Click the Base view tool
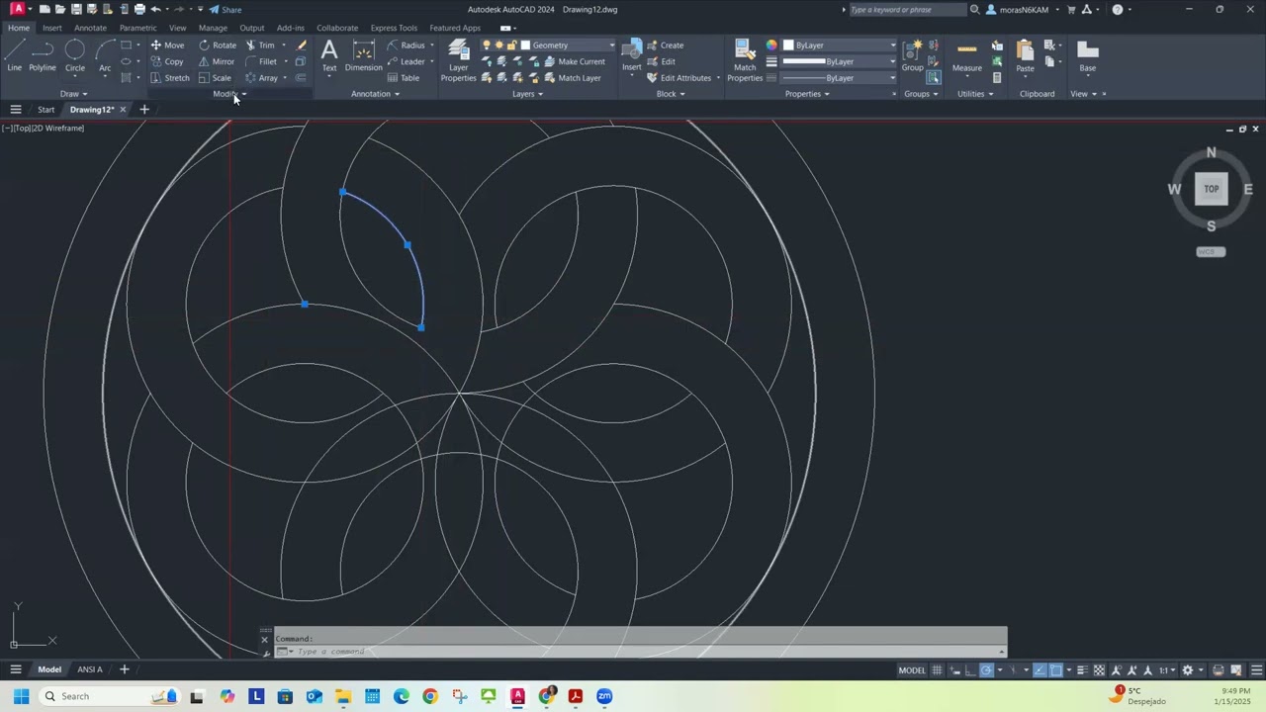The height and width of the screenshot is (712, 1266). (x=1088, y=55)
